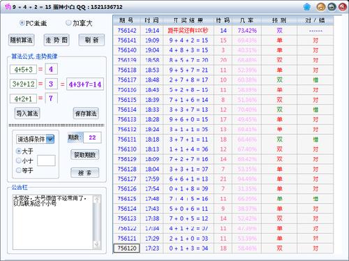Select the highlighted 756120 cell
The width and height of the screenshot is (349, 261).
127,248
